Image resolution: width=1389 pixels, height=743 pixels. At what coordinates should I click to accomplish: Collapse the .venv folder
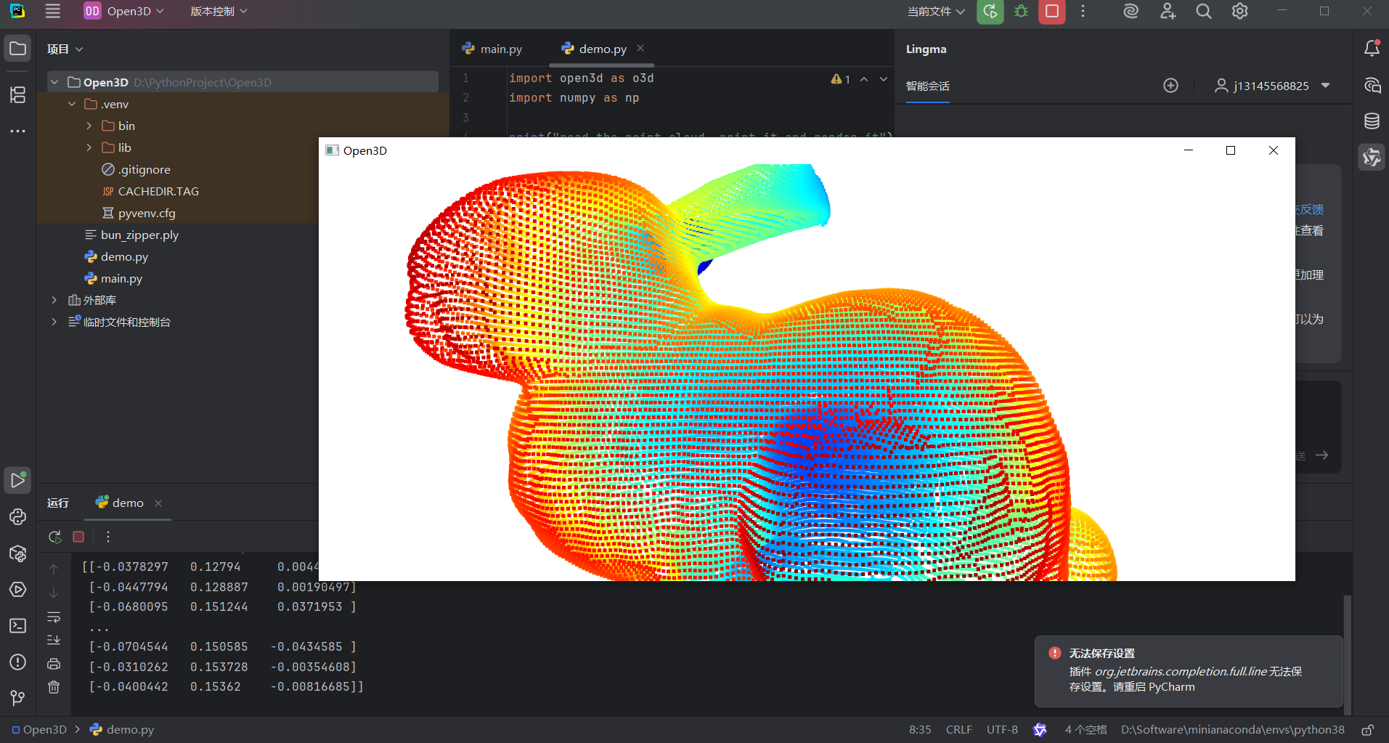click(72, 104)
